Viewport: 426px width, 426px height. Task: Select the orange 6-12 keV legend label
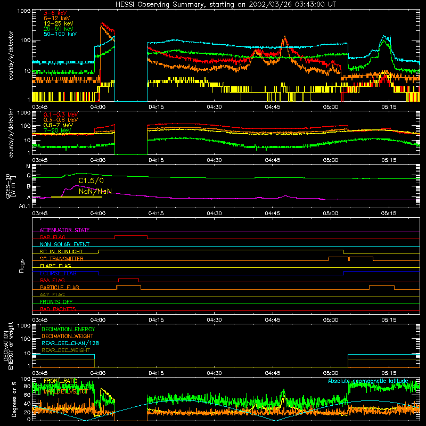click(x=57, y=18)
